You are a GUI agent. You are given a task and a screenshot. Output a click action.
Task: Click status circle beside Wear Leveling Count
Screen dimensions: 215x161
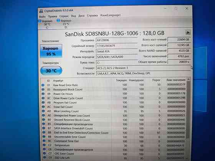(x=43, y=111)
